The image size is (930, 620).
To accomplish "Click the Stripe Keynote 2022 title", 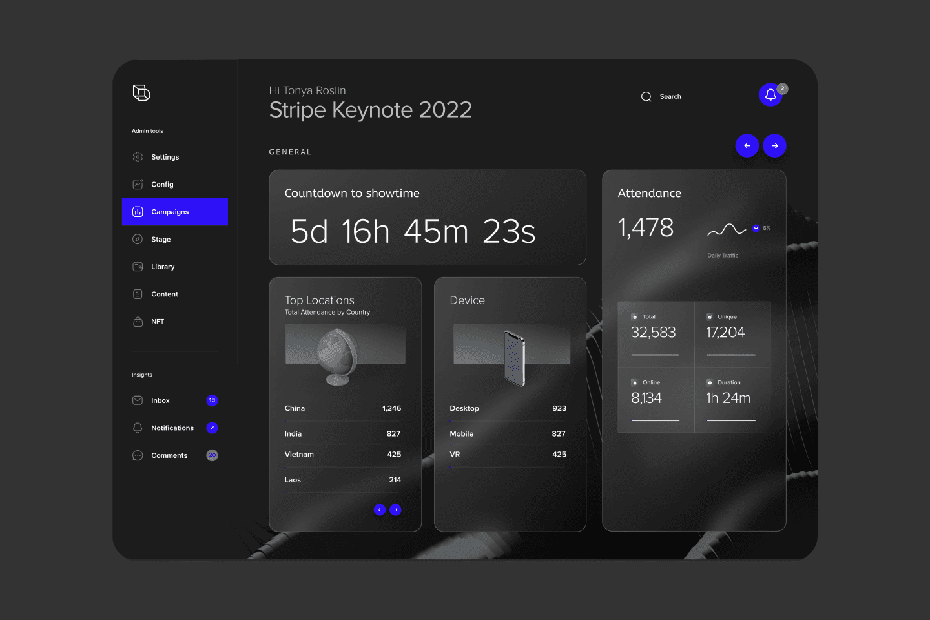I will 371,110.
